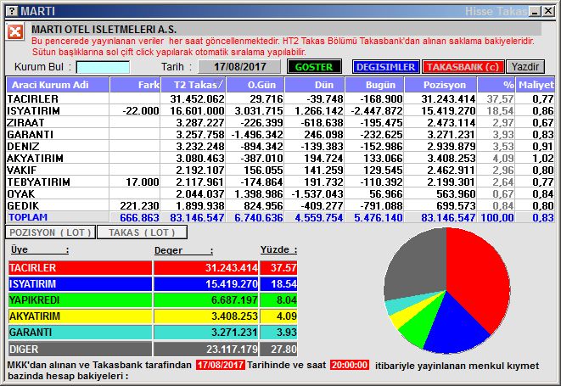This screenshot has height=386, width=561.
Task: Click the blue ISYATIRIM legend bar
Action: (x=80, y=284)
